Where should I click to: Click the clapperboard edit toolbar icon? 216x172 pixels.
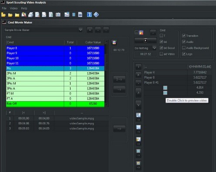tap(24, 15)
